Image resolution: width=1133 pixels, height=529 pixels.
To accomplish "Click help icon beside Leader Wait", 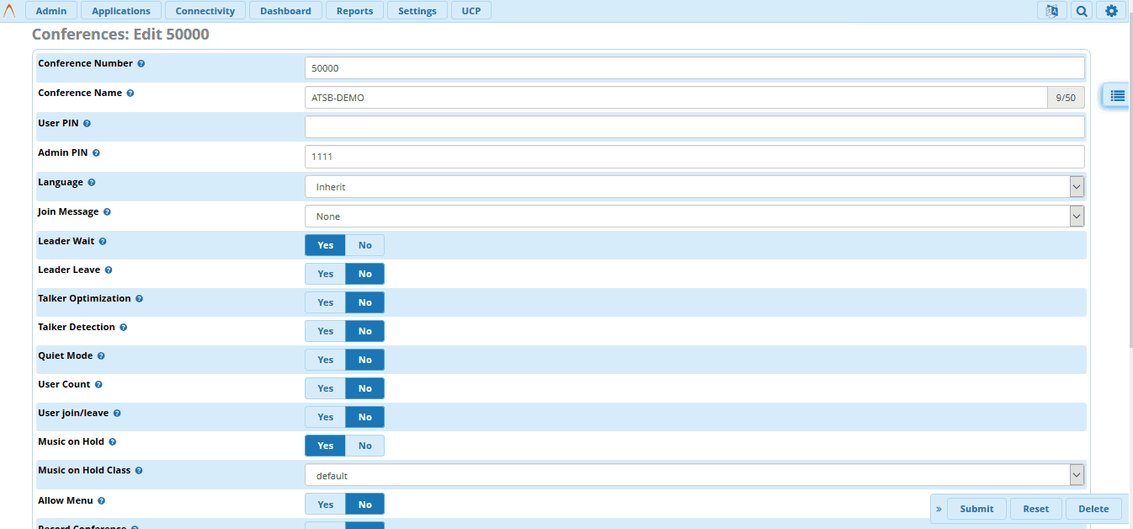I will point(103,242).
